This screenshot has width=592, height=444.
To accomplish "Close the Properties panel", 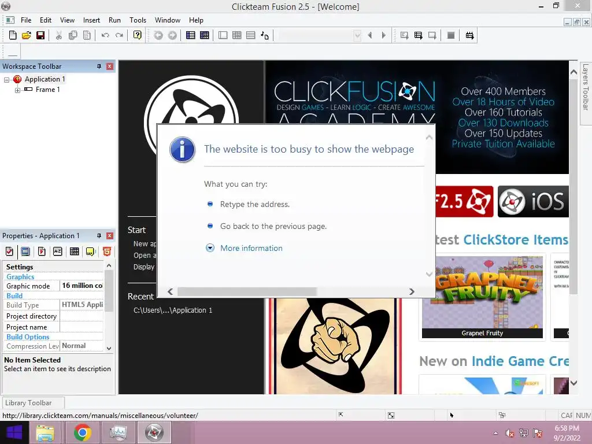I will pos(110,236).
